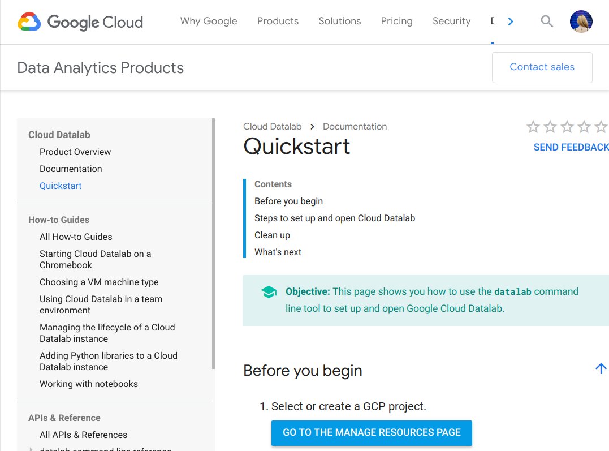Click the Data Analytics Products heading
609x451 pixels.
[x=100, y=68]
